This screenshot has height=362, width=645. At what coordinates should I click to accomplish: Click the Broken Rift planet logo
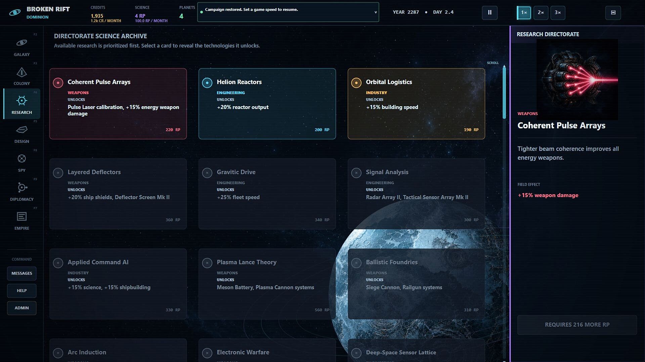[x=15, y=13]
